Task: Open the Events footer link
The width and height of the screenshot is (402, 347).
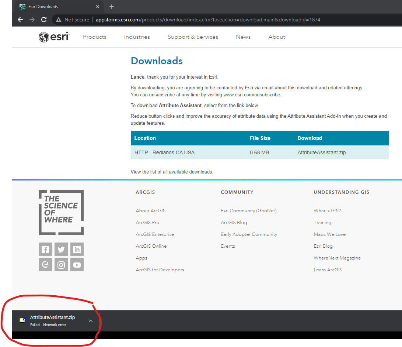Action: point(228,246)
